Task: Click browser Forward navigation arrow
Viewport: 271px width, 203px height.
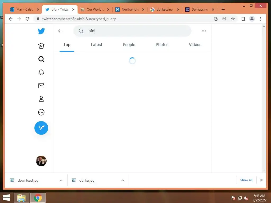Action: pyautogui.click(x=19, y=19)
